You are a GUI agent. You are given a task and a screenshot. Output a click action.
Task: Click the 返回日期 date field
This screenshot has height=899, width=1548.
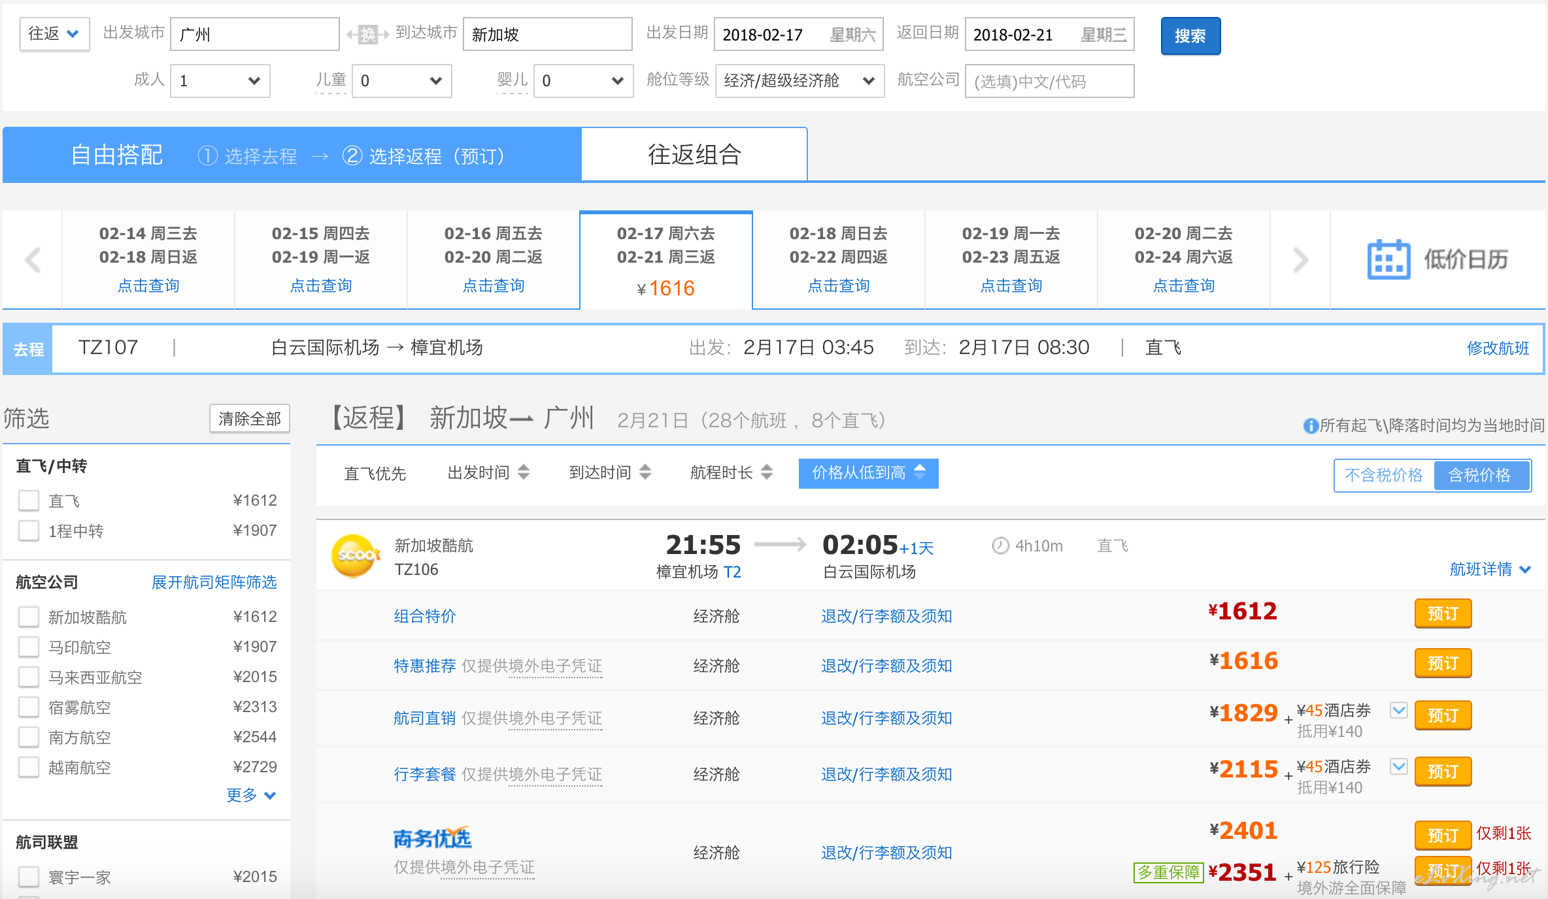1050,34
